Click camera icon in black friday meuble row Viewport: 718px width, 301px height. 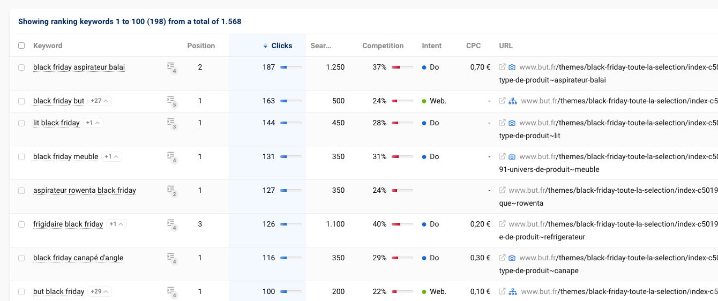click(x=512, y=156)
